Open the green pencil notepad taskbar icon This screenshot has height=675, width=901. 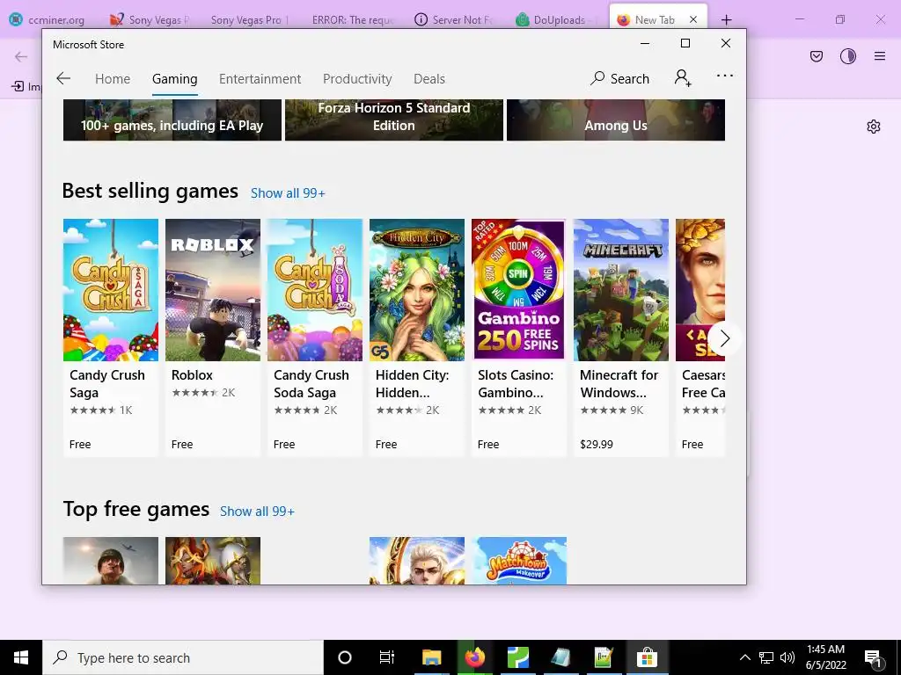coord(604,657)
